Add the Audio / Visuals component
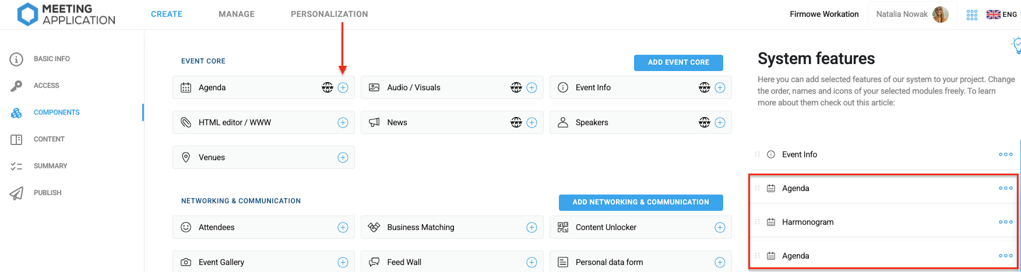Image resolution: width=1021 pixels, height=272 pixels. tap(531, 87)
